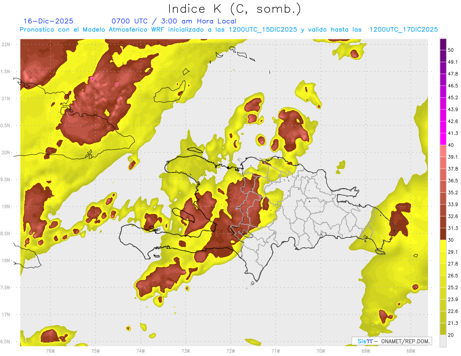Click the legend value "49.1"

click(453, 62)
